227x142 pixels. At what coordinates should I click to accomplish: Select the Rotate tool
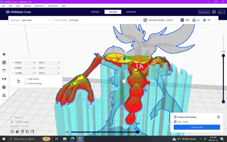coord(4,70)
